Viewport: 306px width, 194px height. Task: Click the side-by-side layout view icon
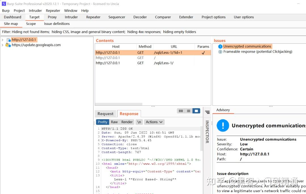click(181, 111)
